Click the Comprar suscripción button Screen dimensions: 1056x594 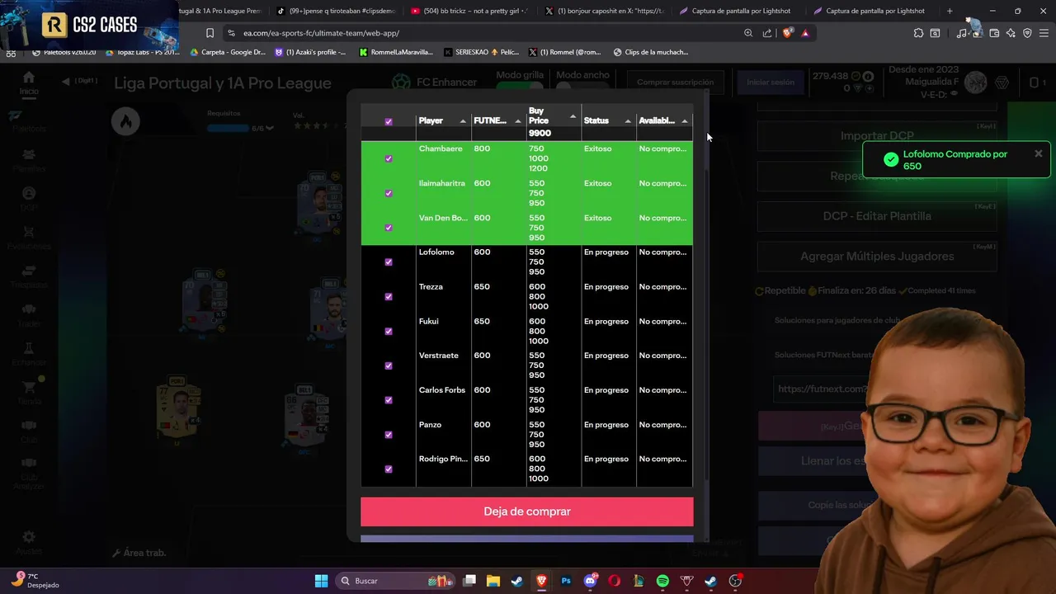click(675, 82)
